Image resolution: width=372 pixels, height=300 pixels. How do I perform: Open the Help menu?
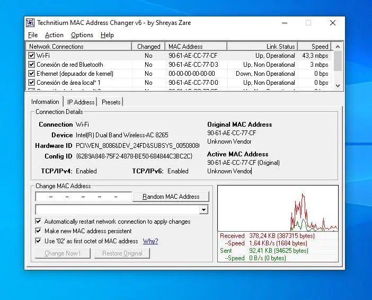[107, 35]
